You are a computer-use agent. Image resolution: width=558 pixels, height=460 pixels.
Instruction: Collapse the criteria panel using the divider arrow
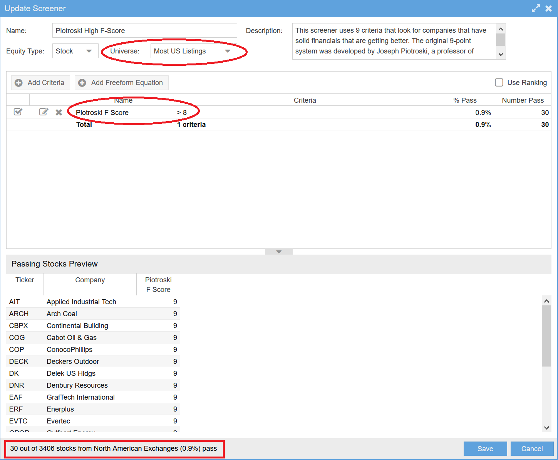(x=279, y=252)
